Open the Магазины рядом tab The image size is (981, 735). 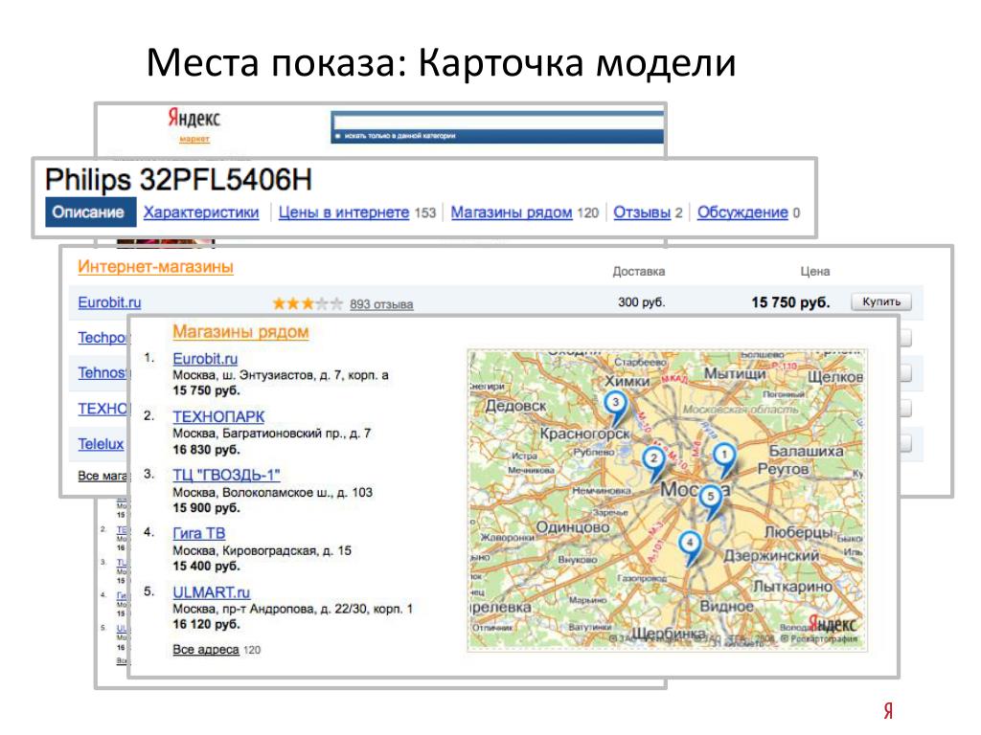pos(512,212)
